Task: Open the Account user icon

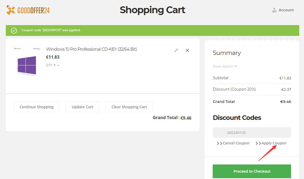Action: pos(274,10)
